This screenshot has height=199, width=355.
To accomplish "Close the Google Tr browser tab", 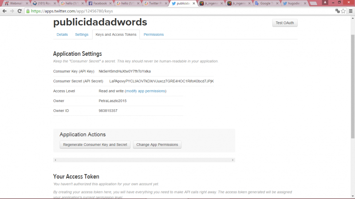I will tap(277, 4).
